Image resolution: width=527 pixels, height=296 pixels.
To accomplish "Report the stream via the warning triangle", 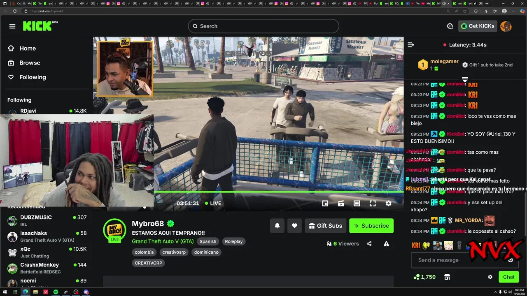I will click(x=386, y=243).
